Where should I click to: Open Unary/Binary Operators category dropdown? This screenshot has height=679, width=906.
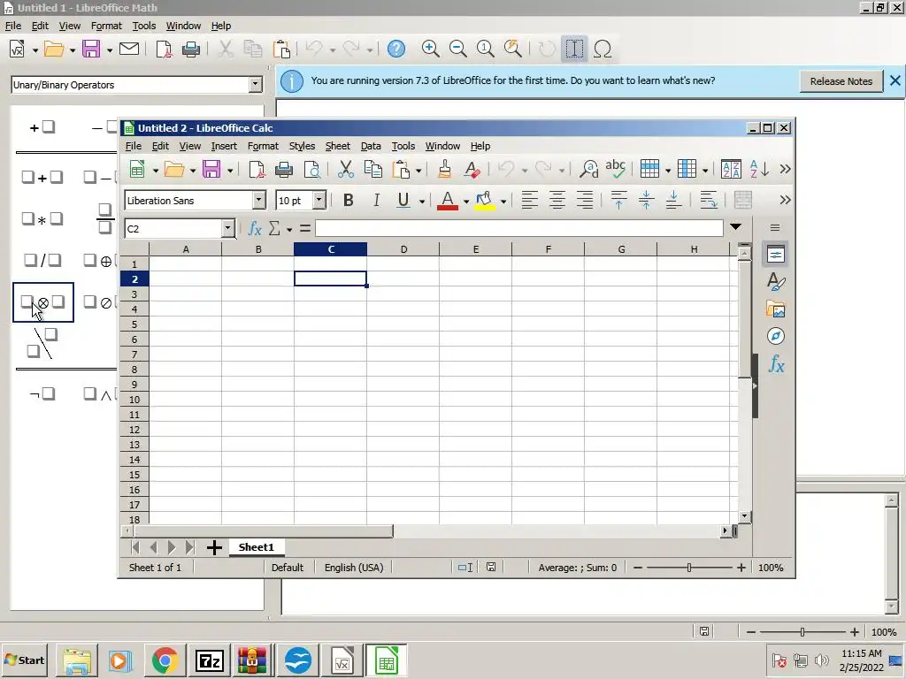[x=255, y=85]
